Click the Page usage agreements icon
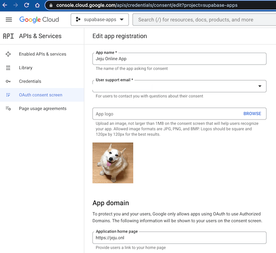 point(8,108)
